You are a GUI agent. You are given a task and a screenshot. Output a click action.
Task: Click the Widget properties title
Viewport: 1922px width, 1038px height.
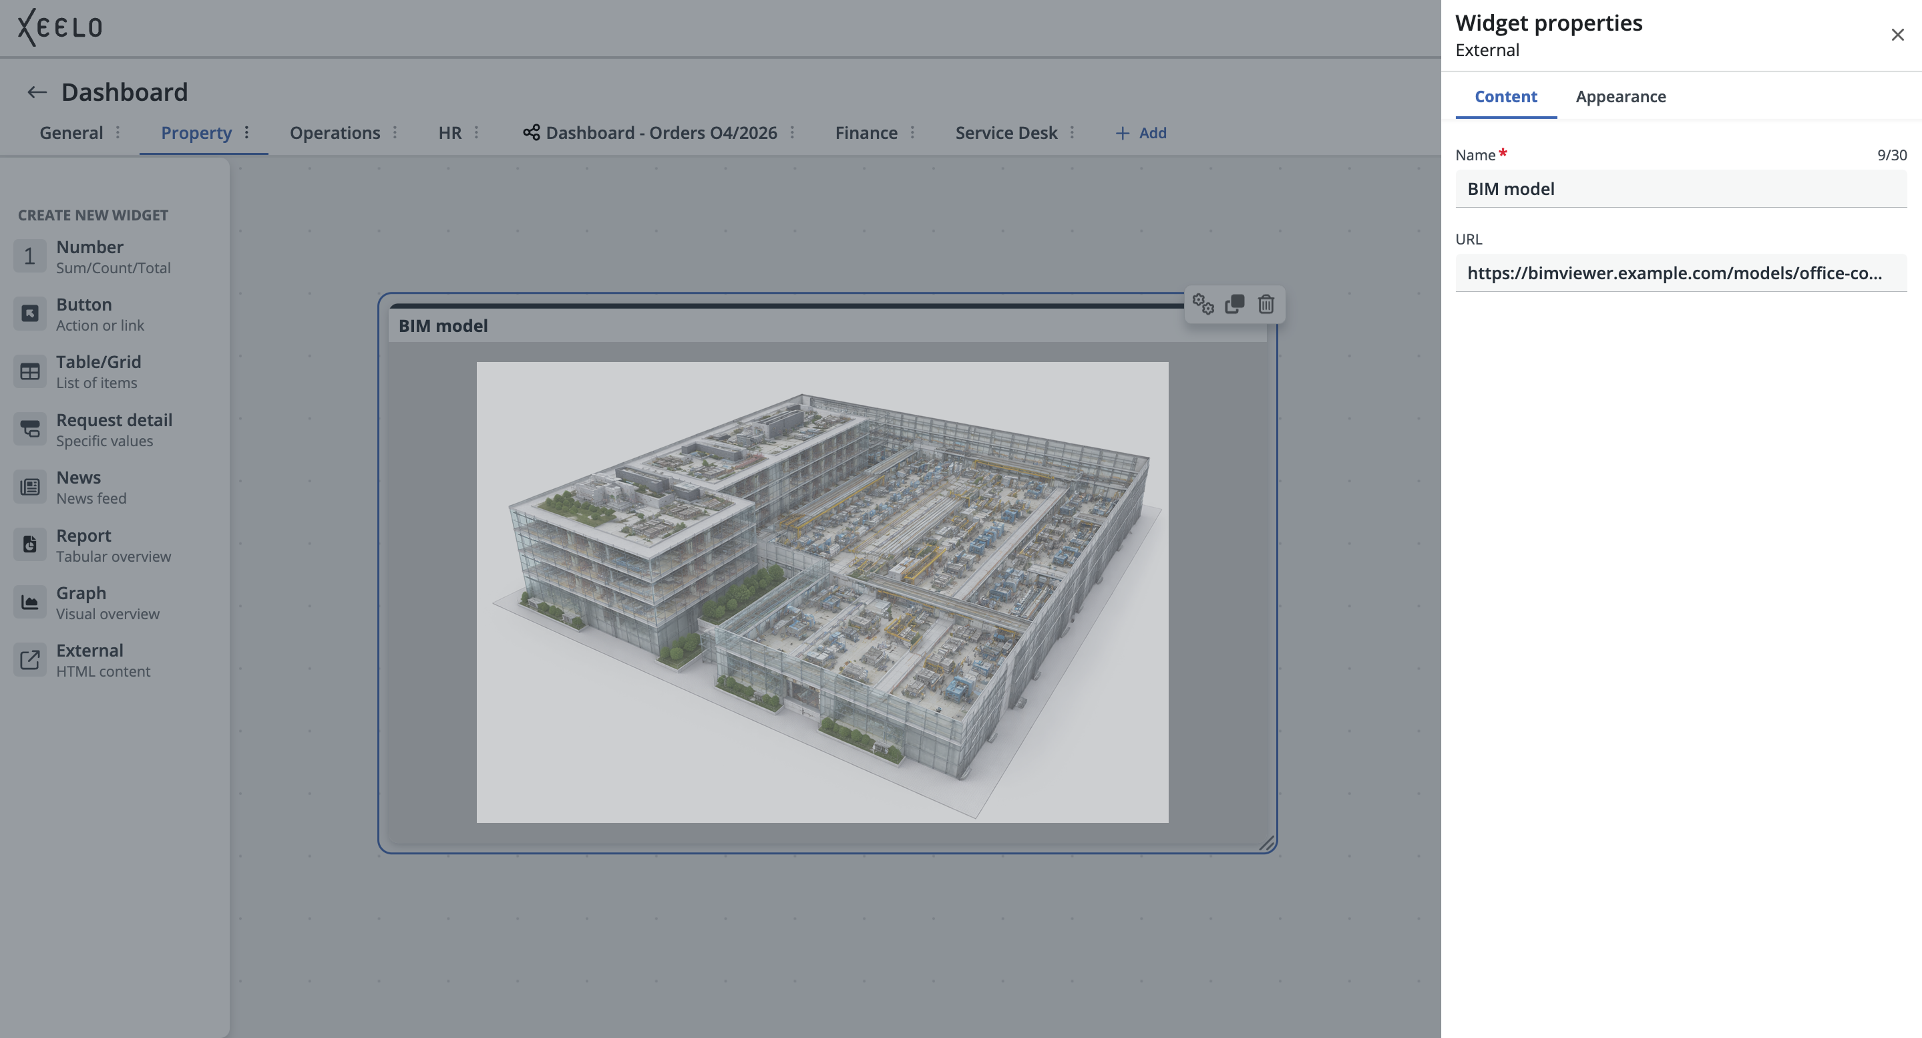(x=1548, y=23)
